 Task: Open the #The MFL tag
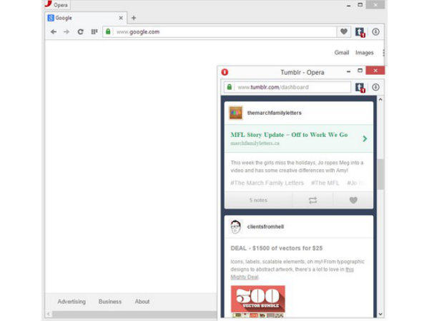[325, 183]
